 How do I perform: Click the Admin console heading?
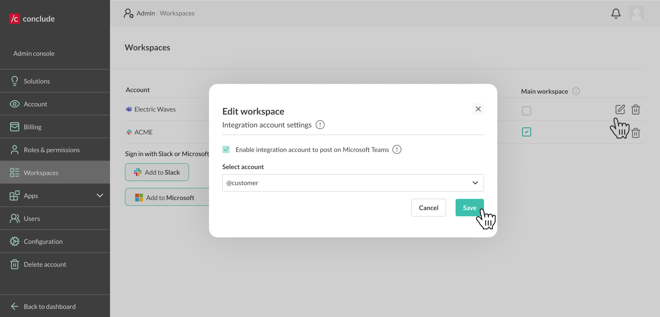[34, 53]
